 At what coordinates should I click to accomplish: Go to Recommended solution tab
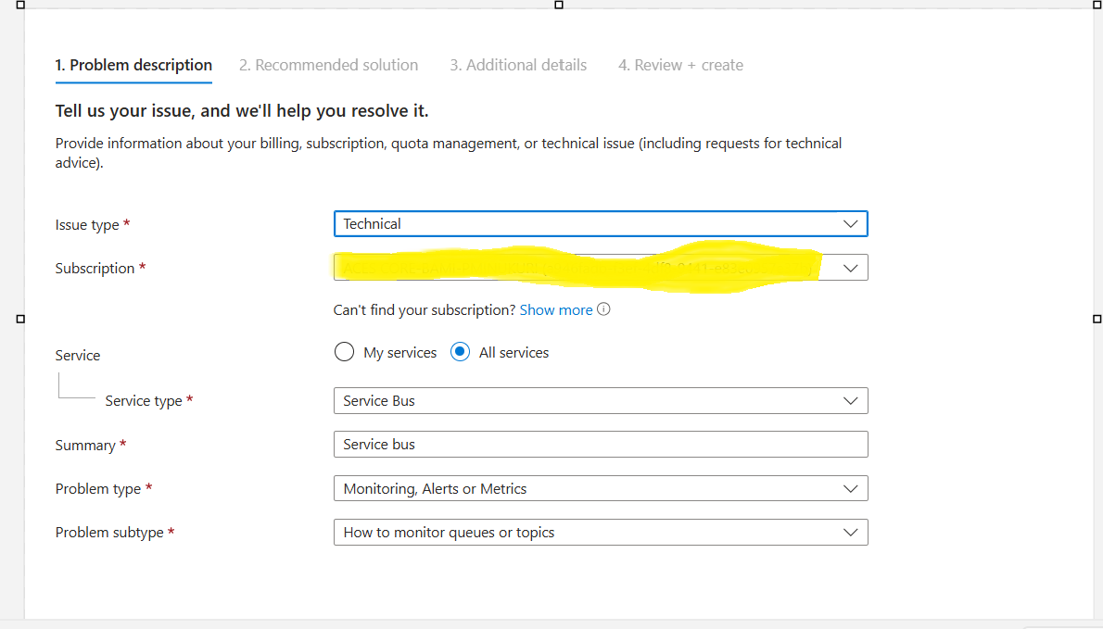(328, 66)
